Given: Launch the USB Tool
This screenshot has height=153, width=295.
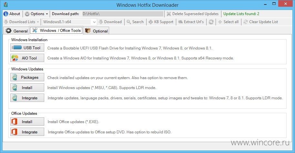Looking at the screenshot, I should 27,48.
